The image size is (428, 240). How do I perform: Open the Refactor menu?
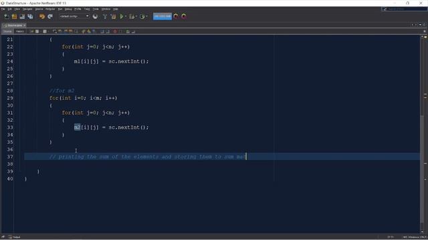[50, 9]
